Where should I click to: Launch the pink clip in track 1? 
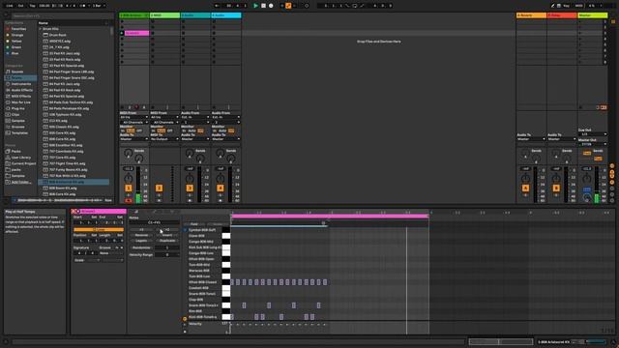pyautogui.click(x=123, y=34)
